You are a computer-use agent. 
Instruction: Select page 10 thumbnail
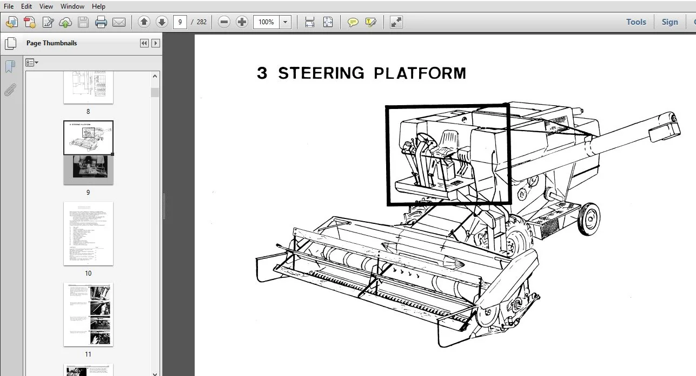tap(88, 234)
